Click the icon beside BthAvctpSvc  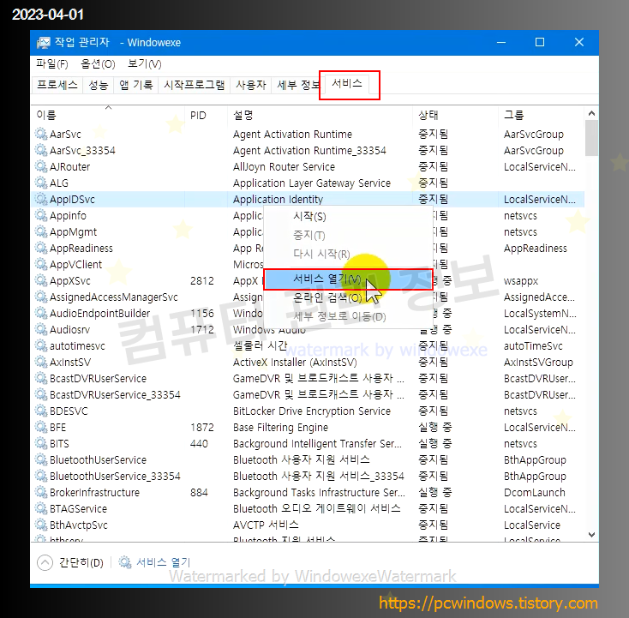pos(41,525)
